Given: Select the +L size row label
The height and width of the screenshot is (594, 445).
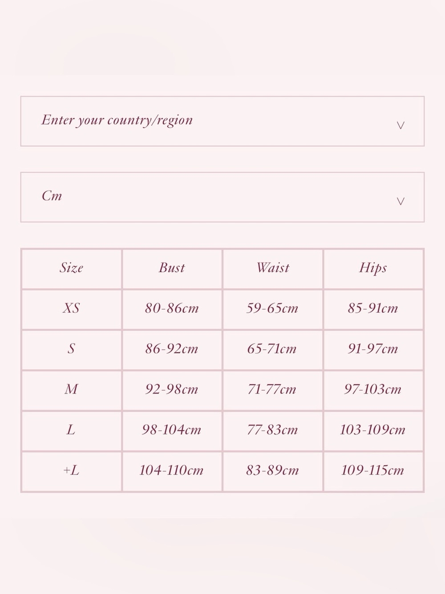Looking at the screenshot, I should pos(71,470).
